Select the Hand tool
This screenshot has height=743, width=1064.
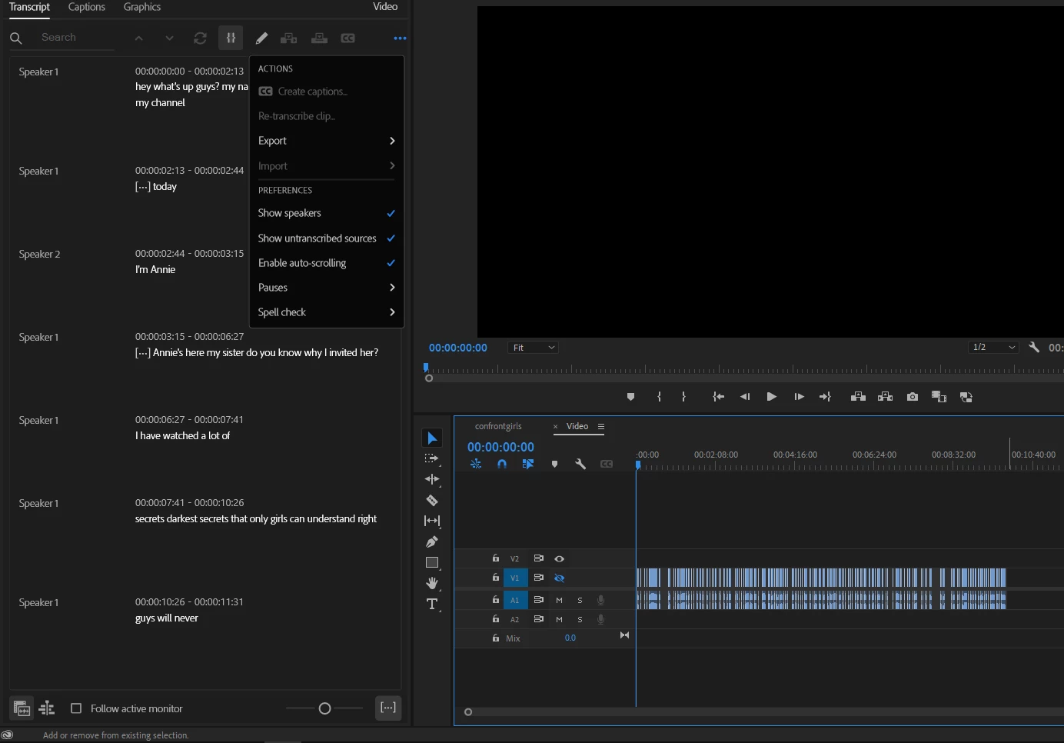(x=432, y=583)
